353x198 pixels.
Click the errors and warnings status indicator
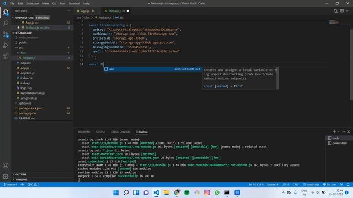click(x=33, y=185)
